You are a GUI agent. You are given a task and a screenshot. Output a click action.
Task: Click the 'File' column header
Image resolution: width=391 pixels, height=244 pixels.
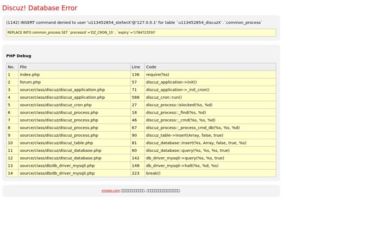(74, 67)
